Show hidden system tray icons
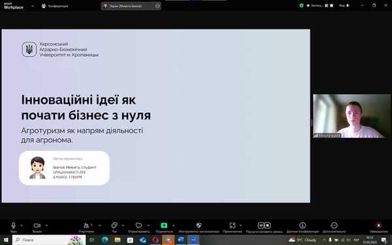This screenshot has width=392, height=245. pos(324,240)
